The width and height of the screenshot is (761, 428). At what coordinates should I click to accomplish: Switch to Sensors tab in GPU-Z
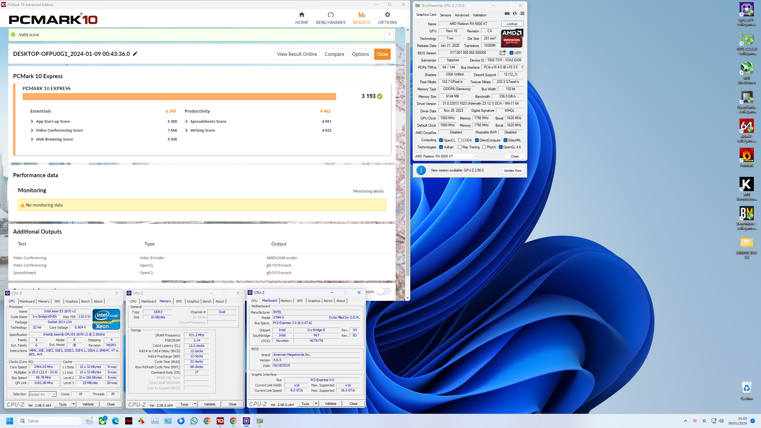(445, 15)
